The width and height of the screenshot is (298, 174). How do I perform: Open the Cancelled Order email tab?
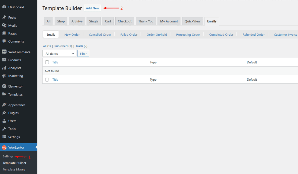tap(100, 34)
